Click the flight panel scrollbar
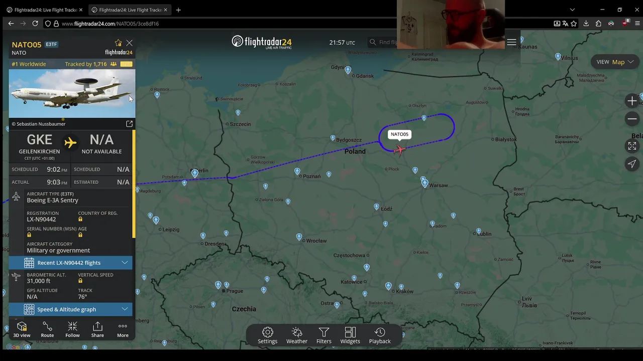 134,184
